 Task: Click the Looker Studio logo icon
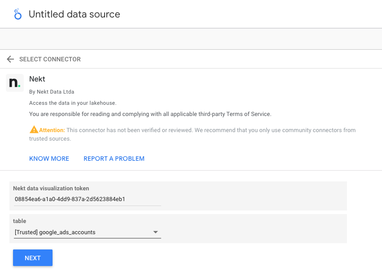point(18,14)
